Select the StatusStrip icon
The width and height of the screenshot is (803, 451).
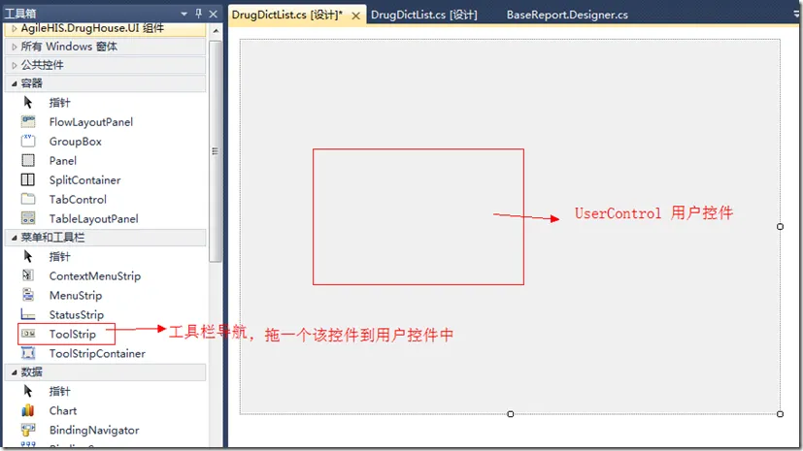28,314
